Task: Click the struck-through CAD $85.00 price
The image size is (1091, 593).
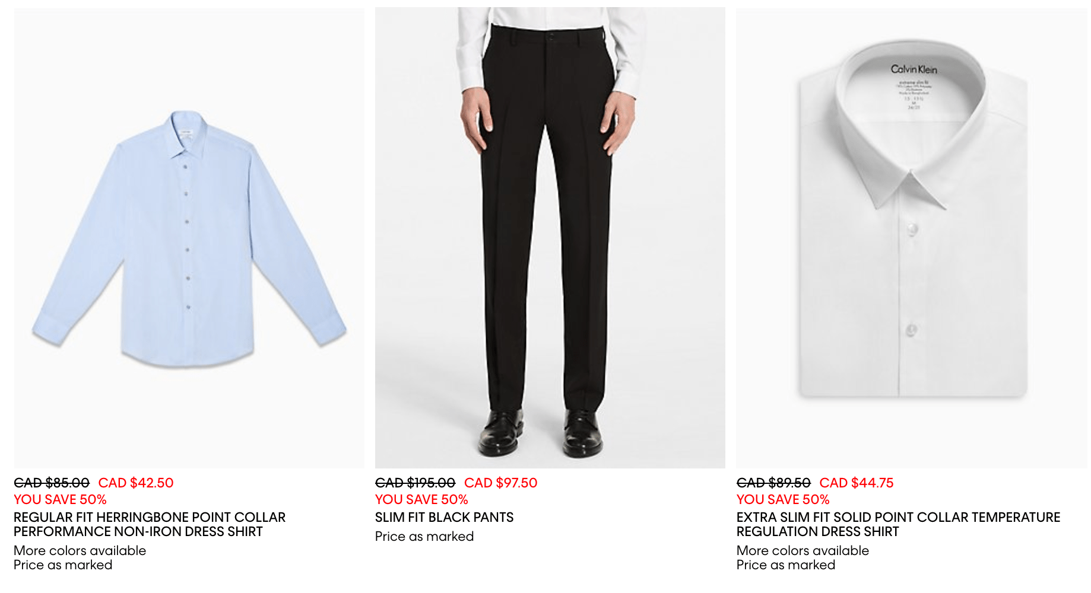Action: tap(52, 483)
